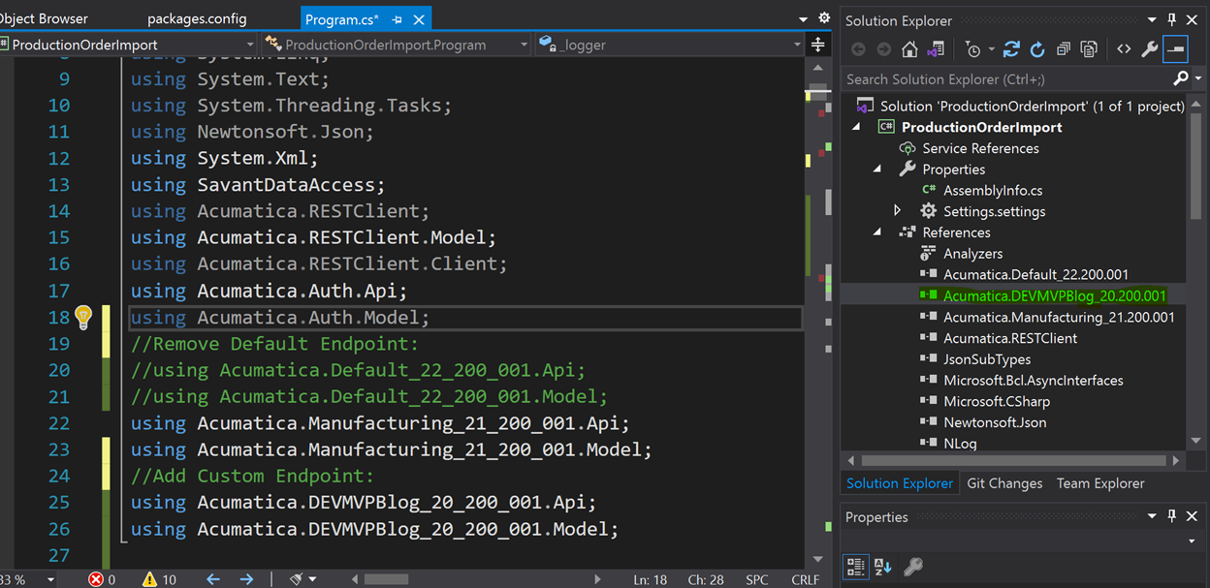Close the Program.cs document tab

tap(419, 19)
